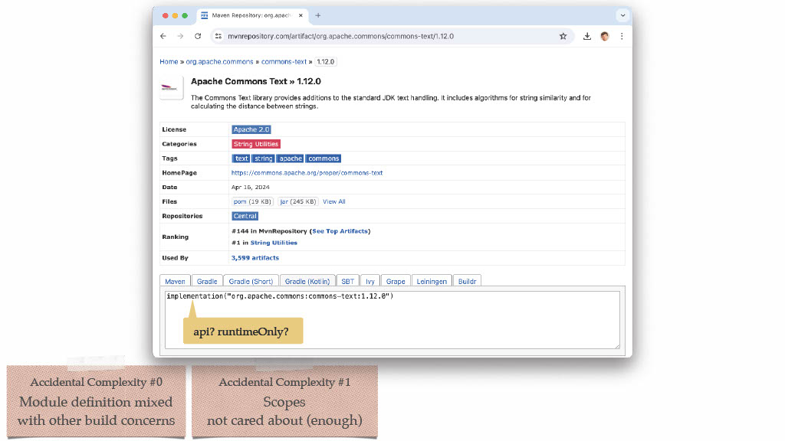Image resolution: width=785 pixels, height=441 pixels.
Task: Open the commons-text homepage link
Action: pos(307,173)
